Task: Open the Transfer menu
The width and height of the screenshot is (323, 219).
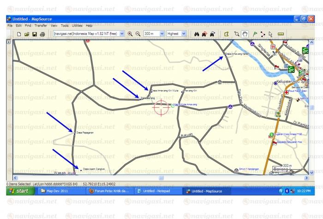Action: coord(41,25)
